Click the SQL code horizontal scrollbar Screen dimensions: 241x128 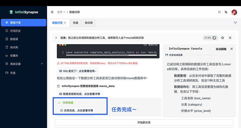[x=97, y=55]
